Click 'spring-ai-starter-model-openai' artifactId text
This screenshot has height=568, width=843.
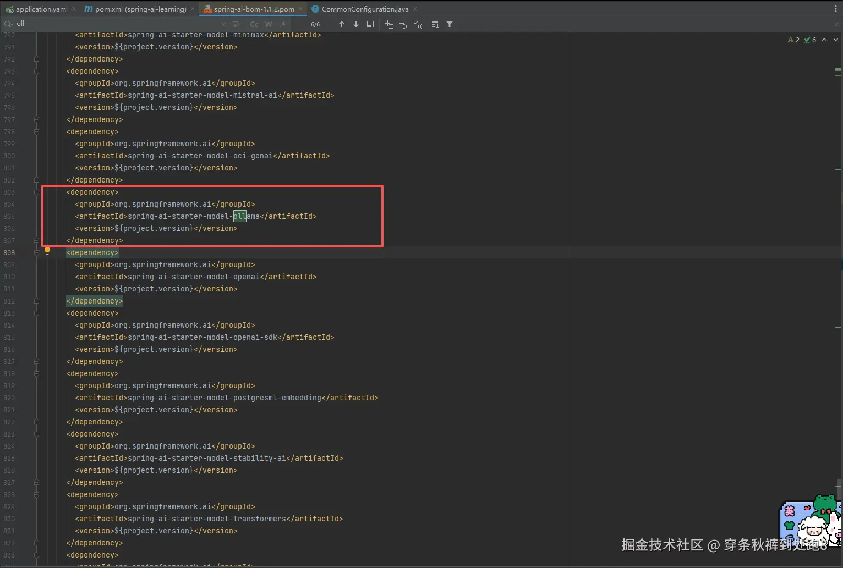pos(194,277)
